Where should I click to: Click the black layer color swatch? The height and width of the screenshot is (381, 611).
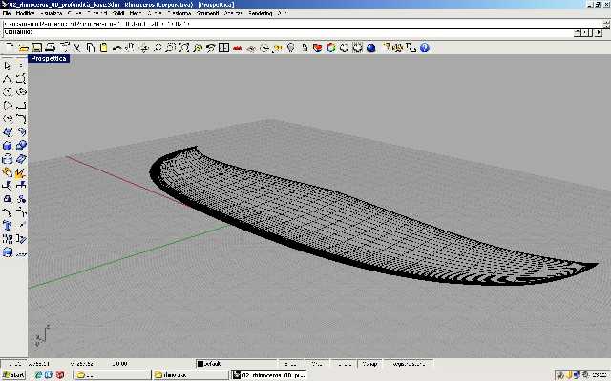[x=200, y=363]
